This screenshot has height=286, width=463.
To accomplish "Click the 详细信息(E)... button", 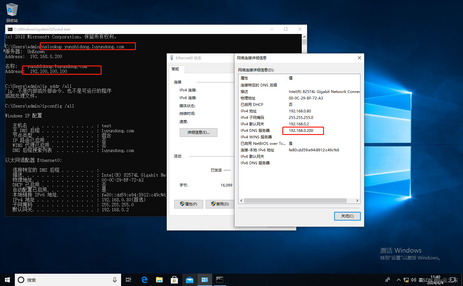I will tap(198, 132).
